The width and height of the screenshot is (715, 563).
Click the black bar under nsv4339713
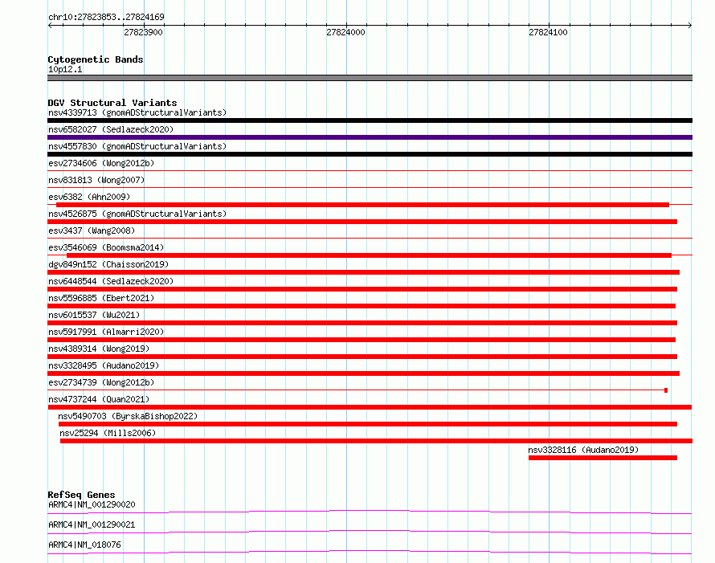pos(370,120)
